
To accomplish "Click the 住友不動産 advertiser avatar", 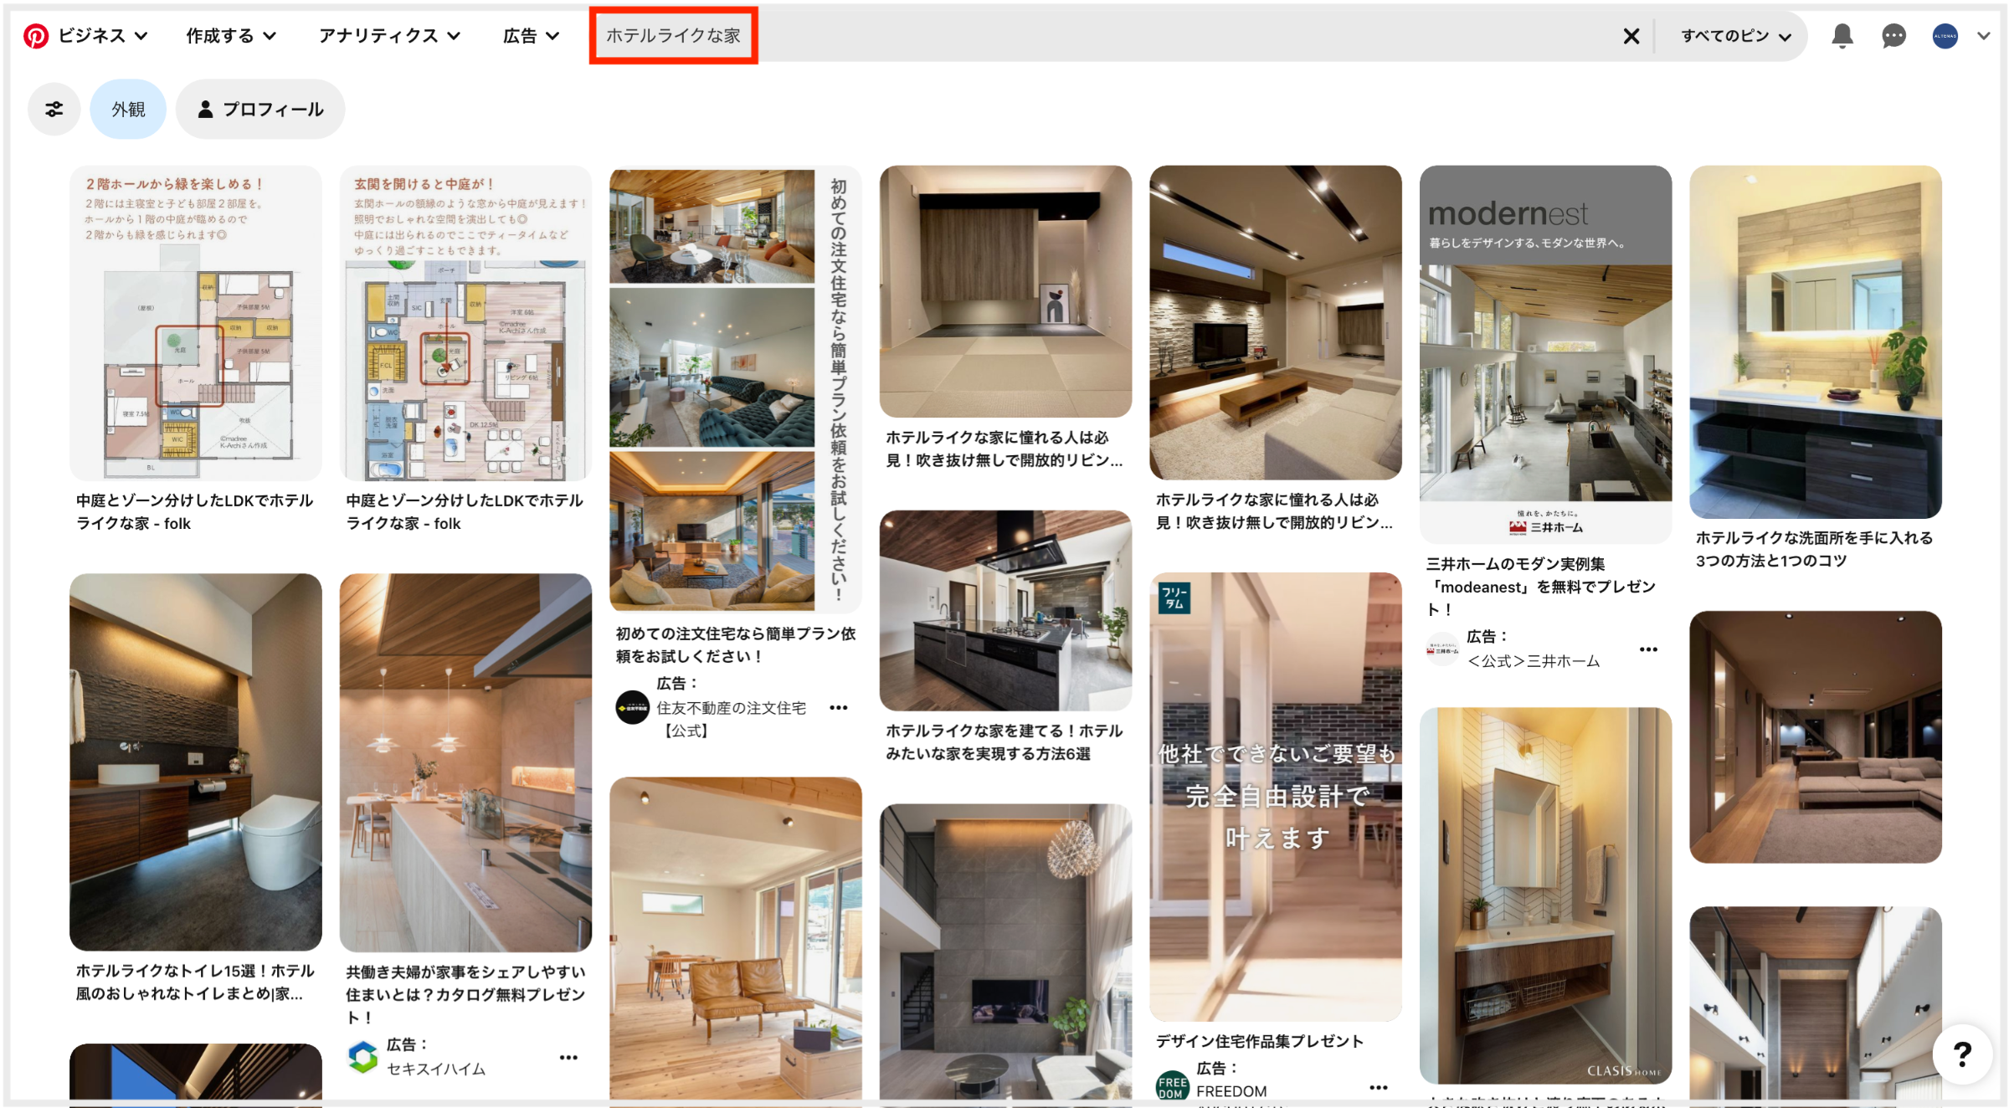I will point(632,707).
